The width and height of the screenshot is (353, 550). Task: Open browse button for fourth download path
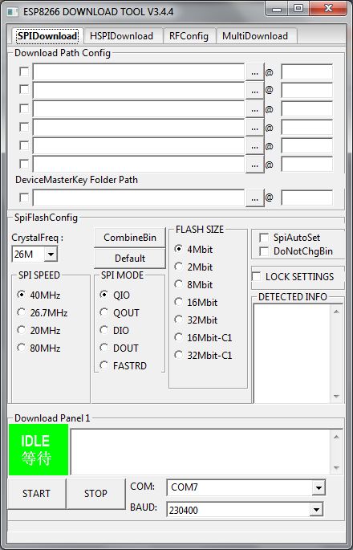255,128
